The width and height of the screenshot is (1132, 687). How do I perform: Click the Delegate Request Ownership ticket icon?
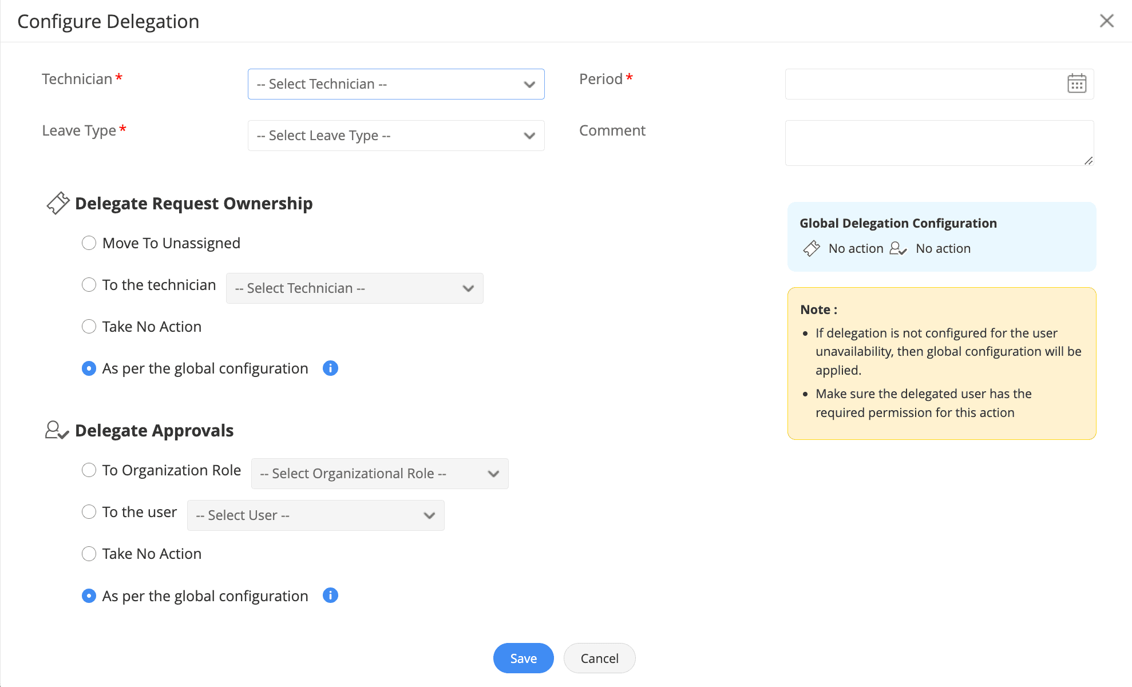point(58,203)
